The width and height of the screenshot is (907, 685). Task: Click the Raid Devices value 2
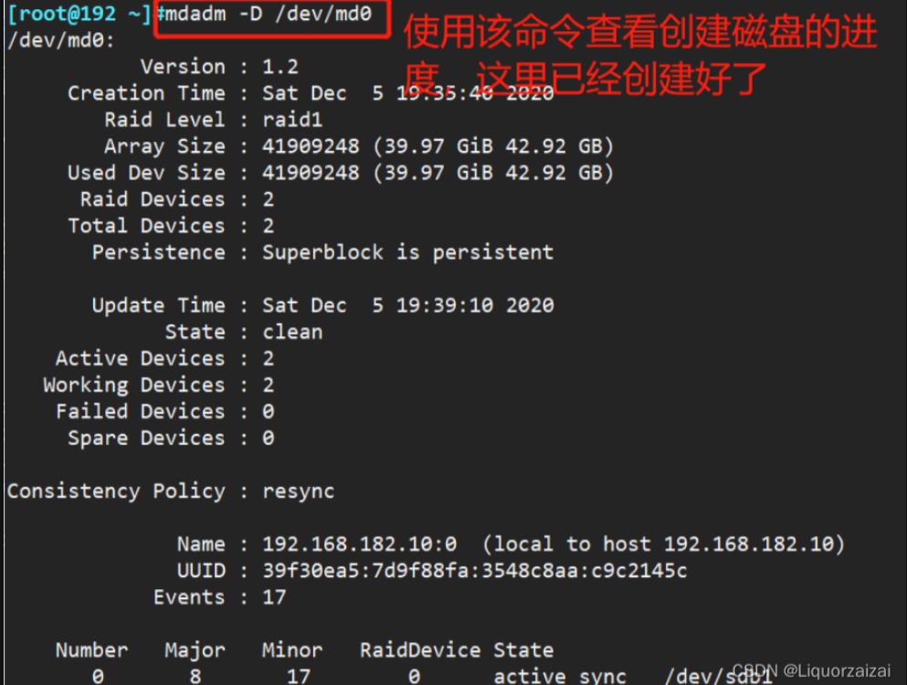coord(269,200)
